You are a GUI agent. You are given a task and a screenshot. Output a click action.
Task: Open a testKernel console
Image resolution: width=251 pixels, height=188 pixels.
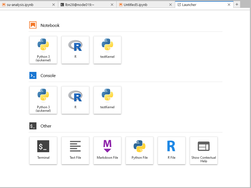point(107,100)
